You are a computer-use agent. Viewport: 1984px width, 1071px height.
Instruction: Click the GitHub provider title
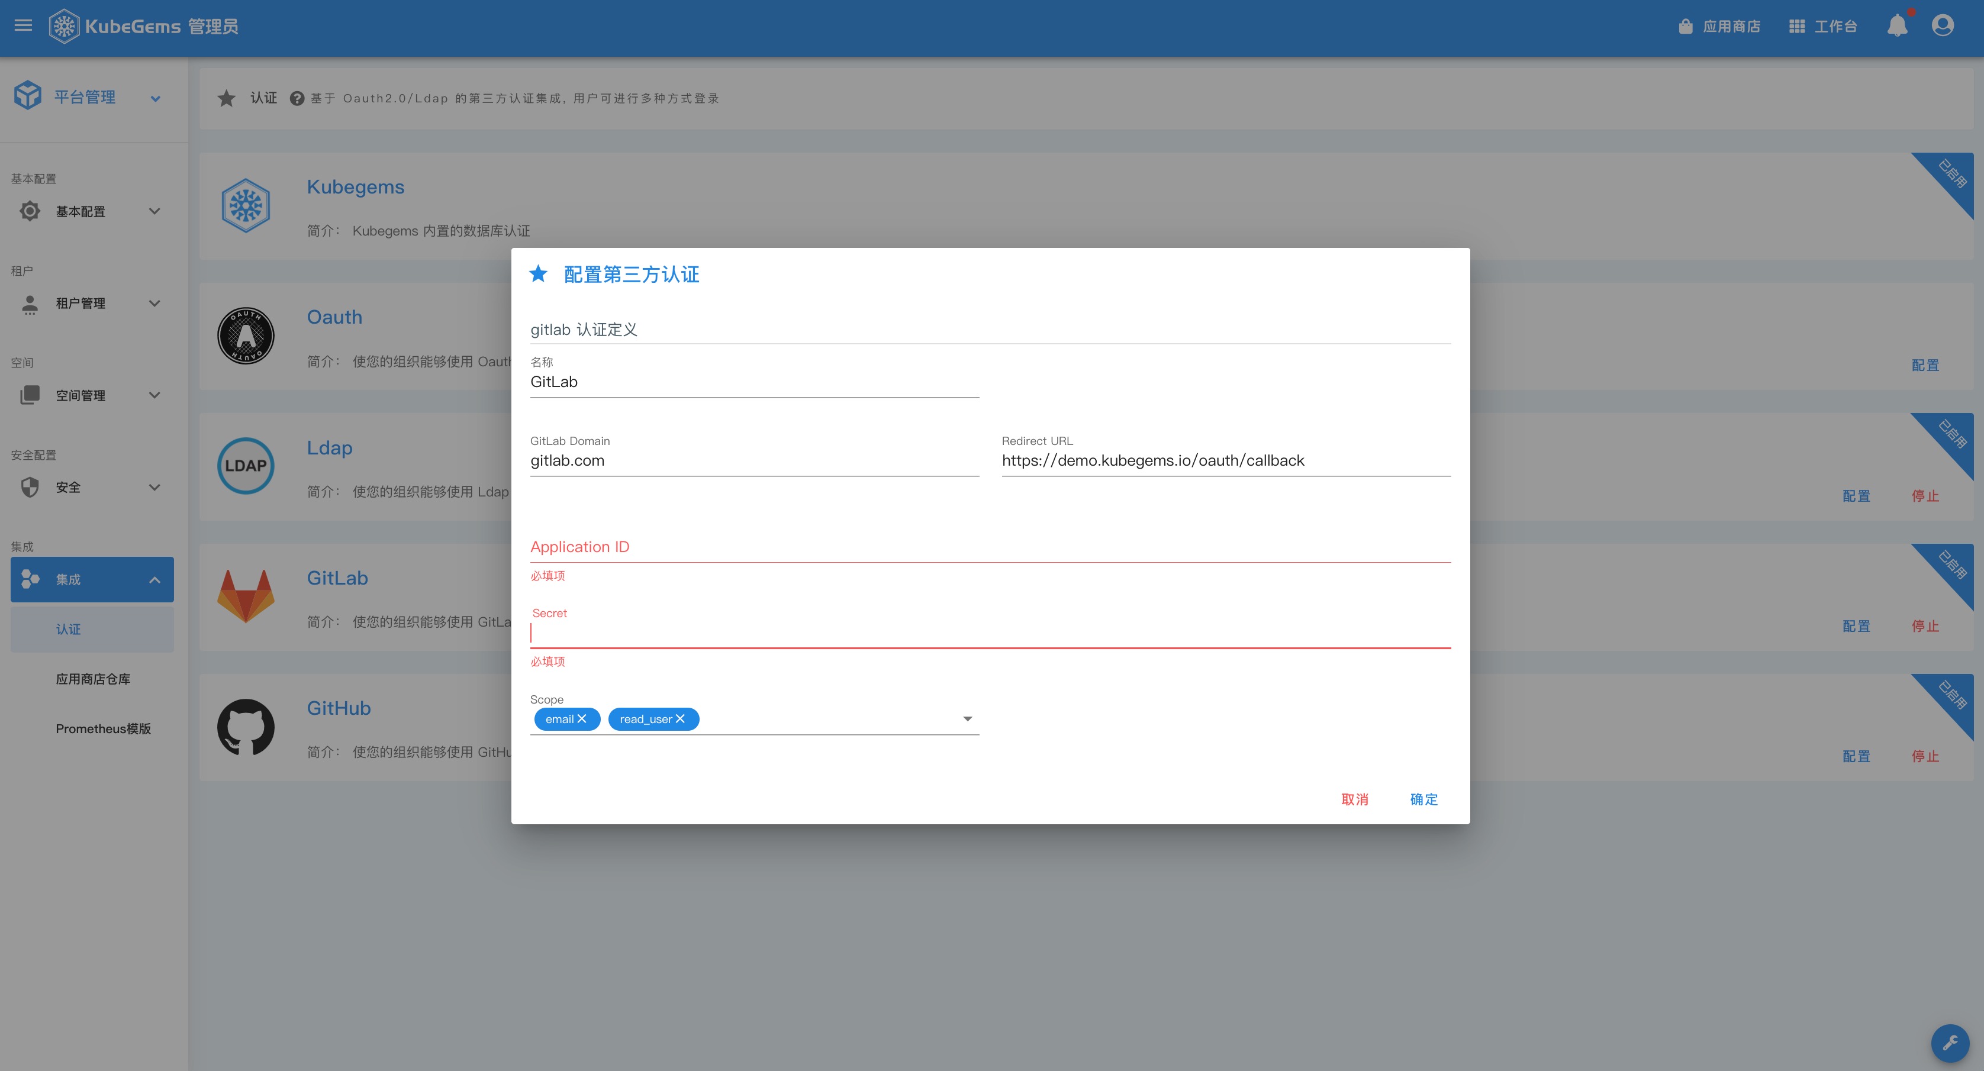tap(339, 708)
